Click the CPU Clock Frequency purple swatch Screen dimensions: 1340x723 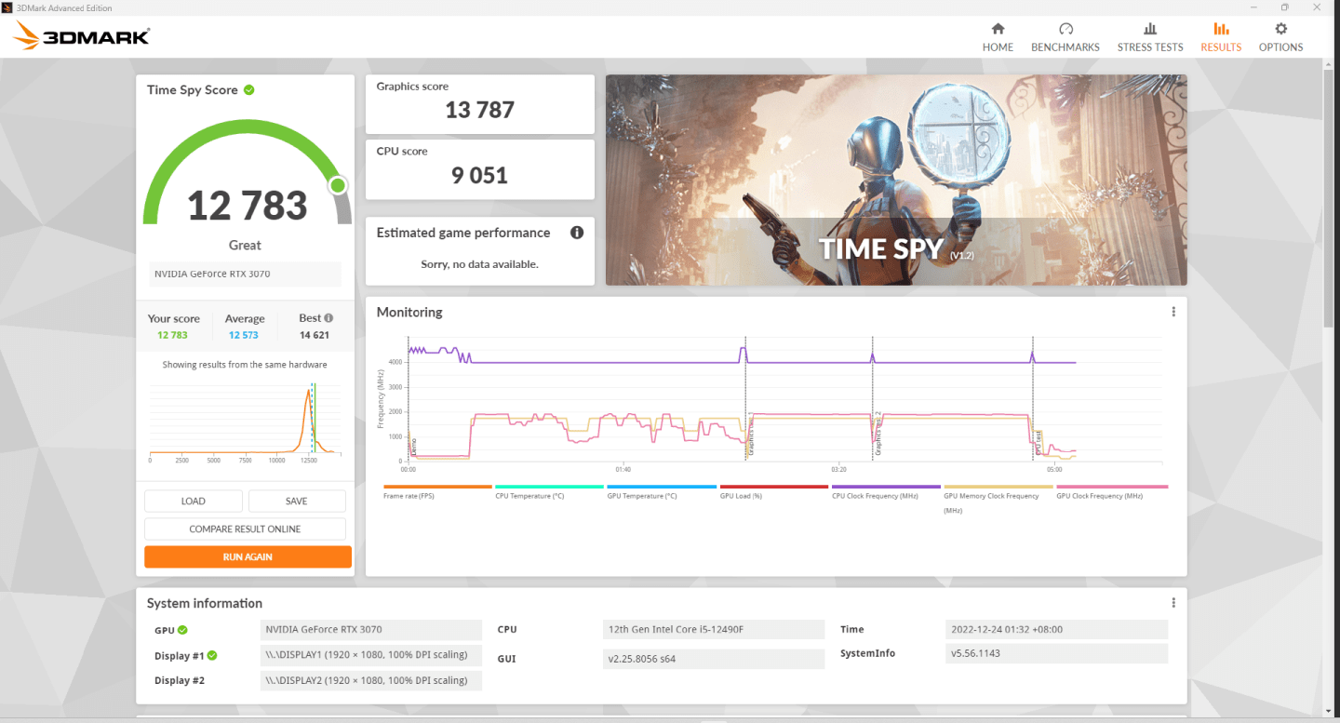click(x=886, y=487)
